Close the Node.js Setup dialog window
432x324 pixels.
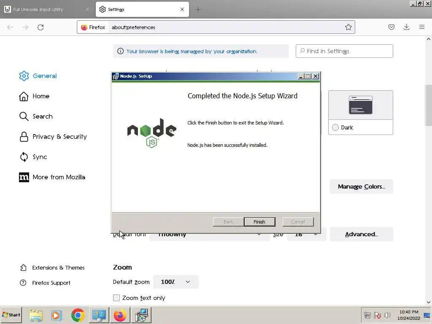tap(316, 76)
